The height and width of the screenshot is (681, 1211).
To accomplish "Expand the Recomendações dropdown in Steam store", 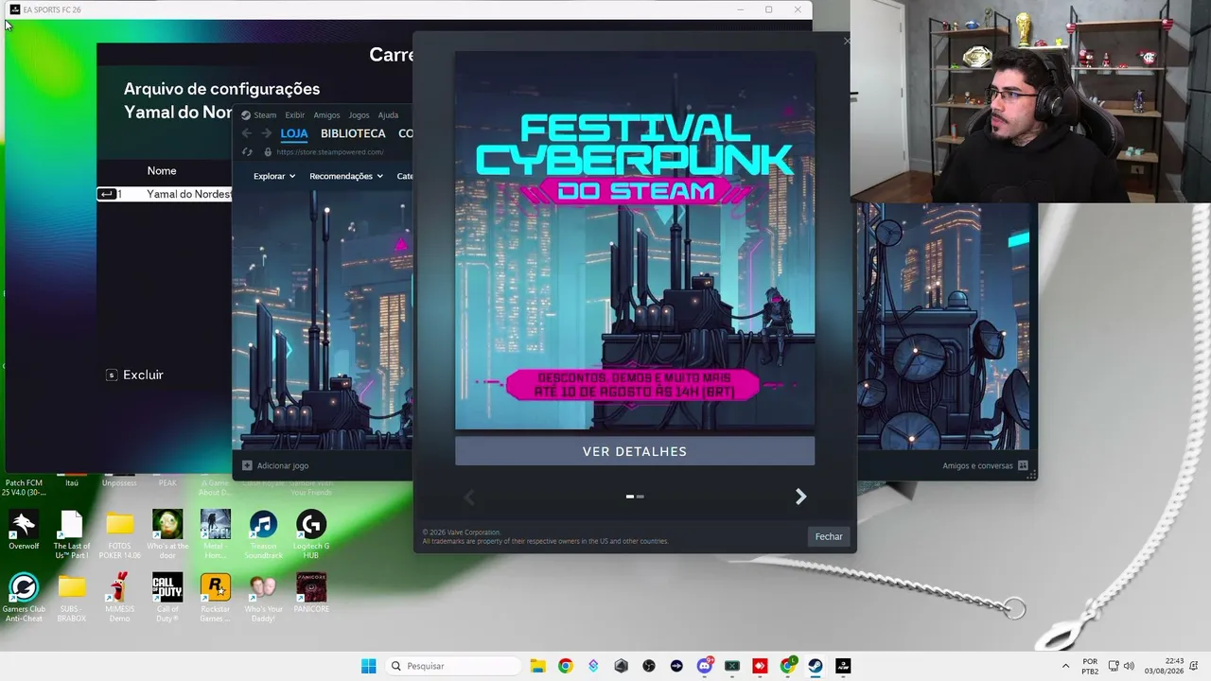I will tap(346, 176).
